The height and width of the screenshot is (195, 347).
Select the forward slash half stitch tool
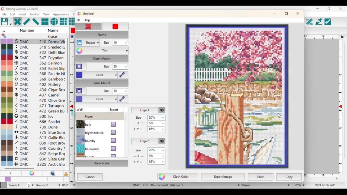(x=27, y=22)
